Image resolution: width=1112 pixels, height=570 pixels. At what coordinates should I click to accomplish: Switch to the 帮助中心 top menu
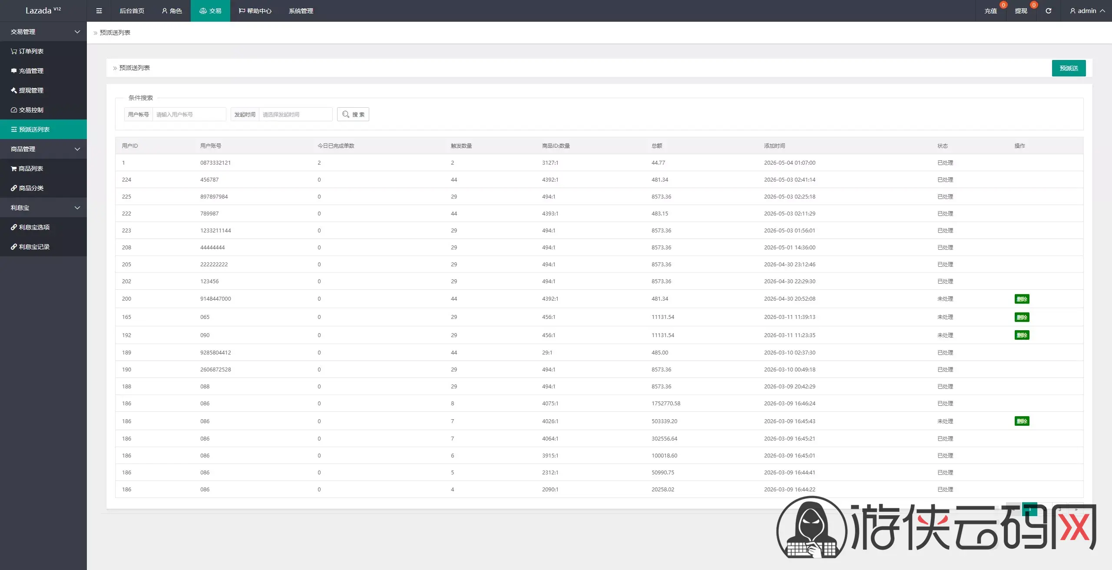(255, 11)
